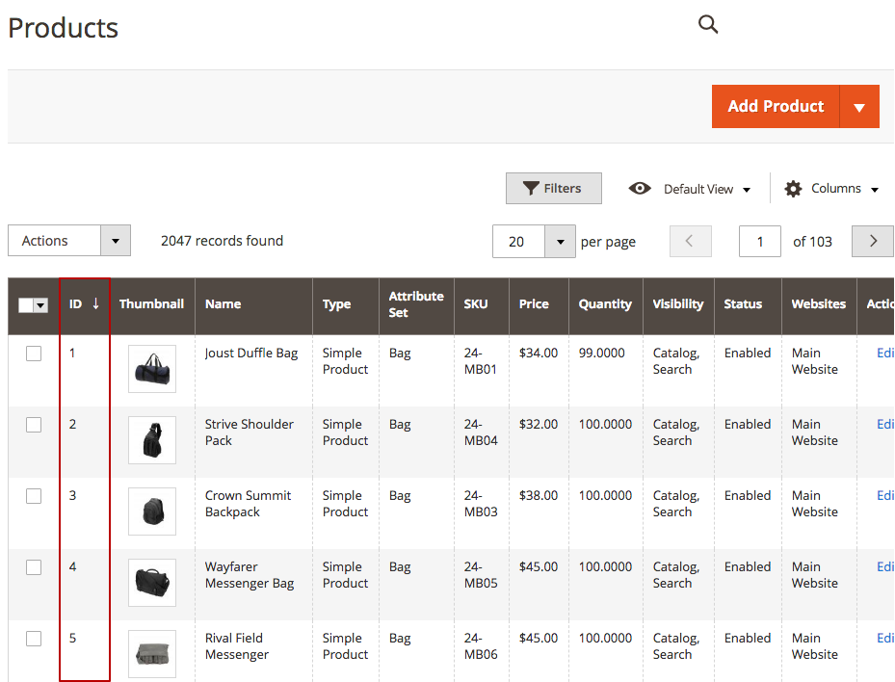Viewport: 895px width, 682px height.
Task: Check the Joust Duffle Bag row checkbox
Action: (x=34, y=354)
